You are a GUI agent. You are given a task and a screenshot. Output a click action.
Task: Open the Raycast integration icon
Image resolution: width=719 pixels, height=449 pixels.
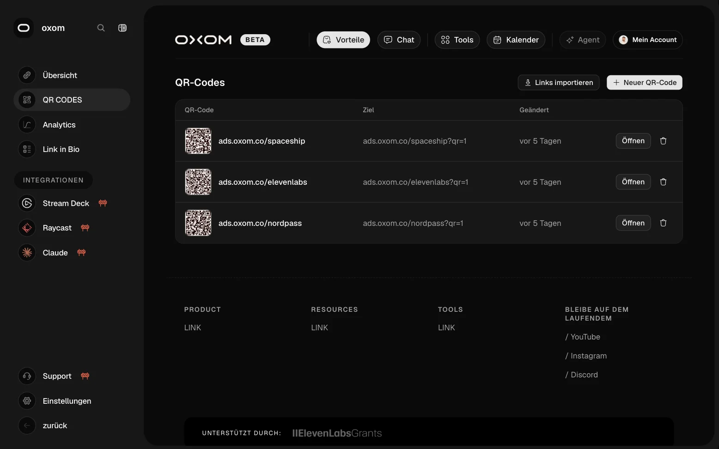(x=27, y=228)
